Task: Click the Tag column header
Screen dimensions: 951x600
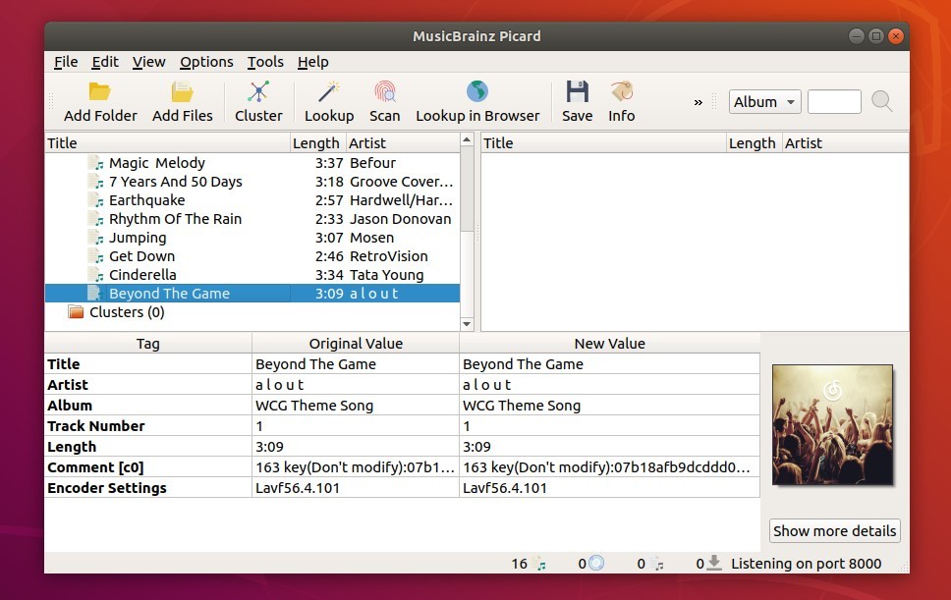Action: (148, 344)
